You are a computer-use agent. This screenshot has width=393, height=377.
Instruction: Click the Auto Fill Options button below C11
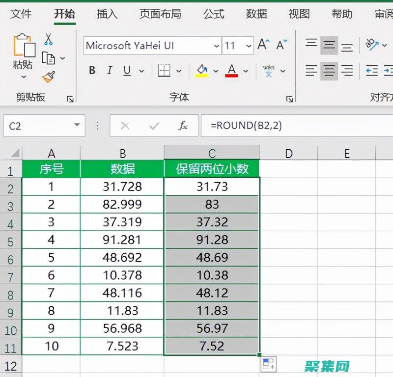[x=268, y=363]
